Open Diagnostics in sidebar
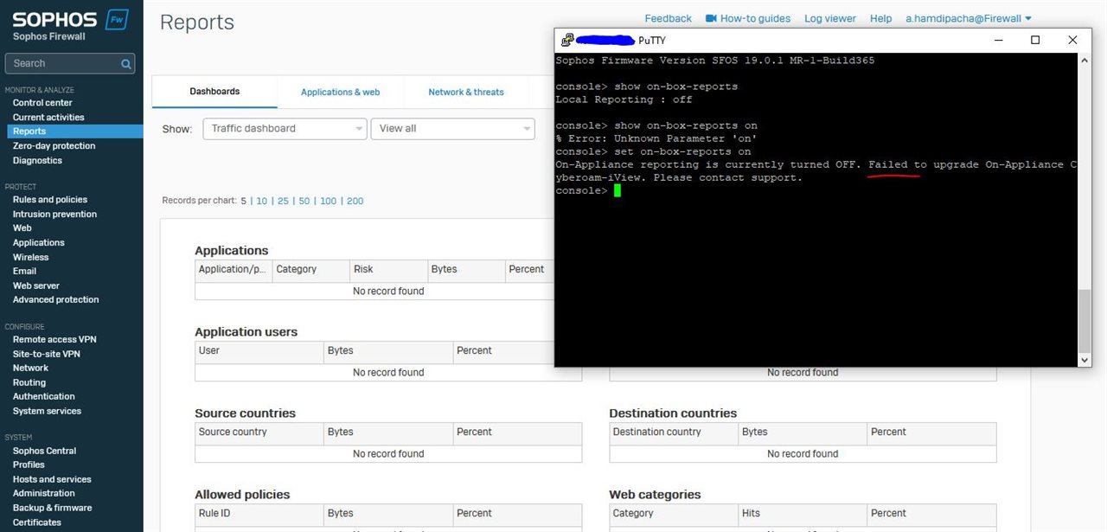This screenshot has height=532, width=1107. (37, 161)
